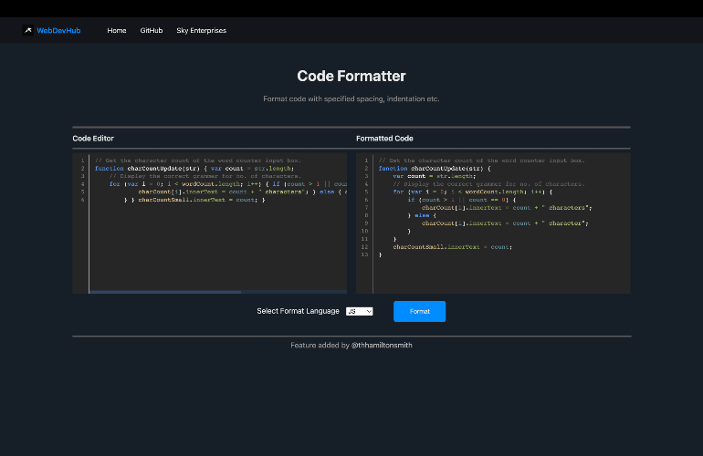Open the WebDevHub brand link

pyautogui.click(x=58, y=30)
